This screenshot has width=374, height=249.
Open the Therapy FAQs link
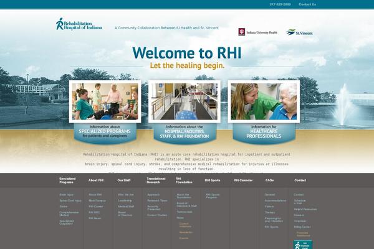click(x=270, y=212)
